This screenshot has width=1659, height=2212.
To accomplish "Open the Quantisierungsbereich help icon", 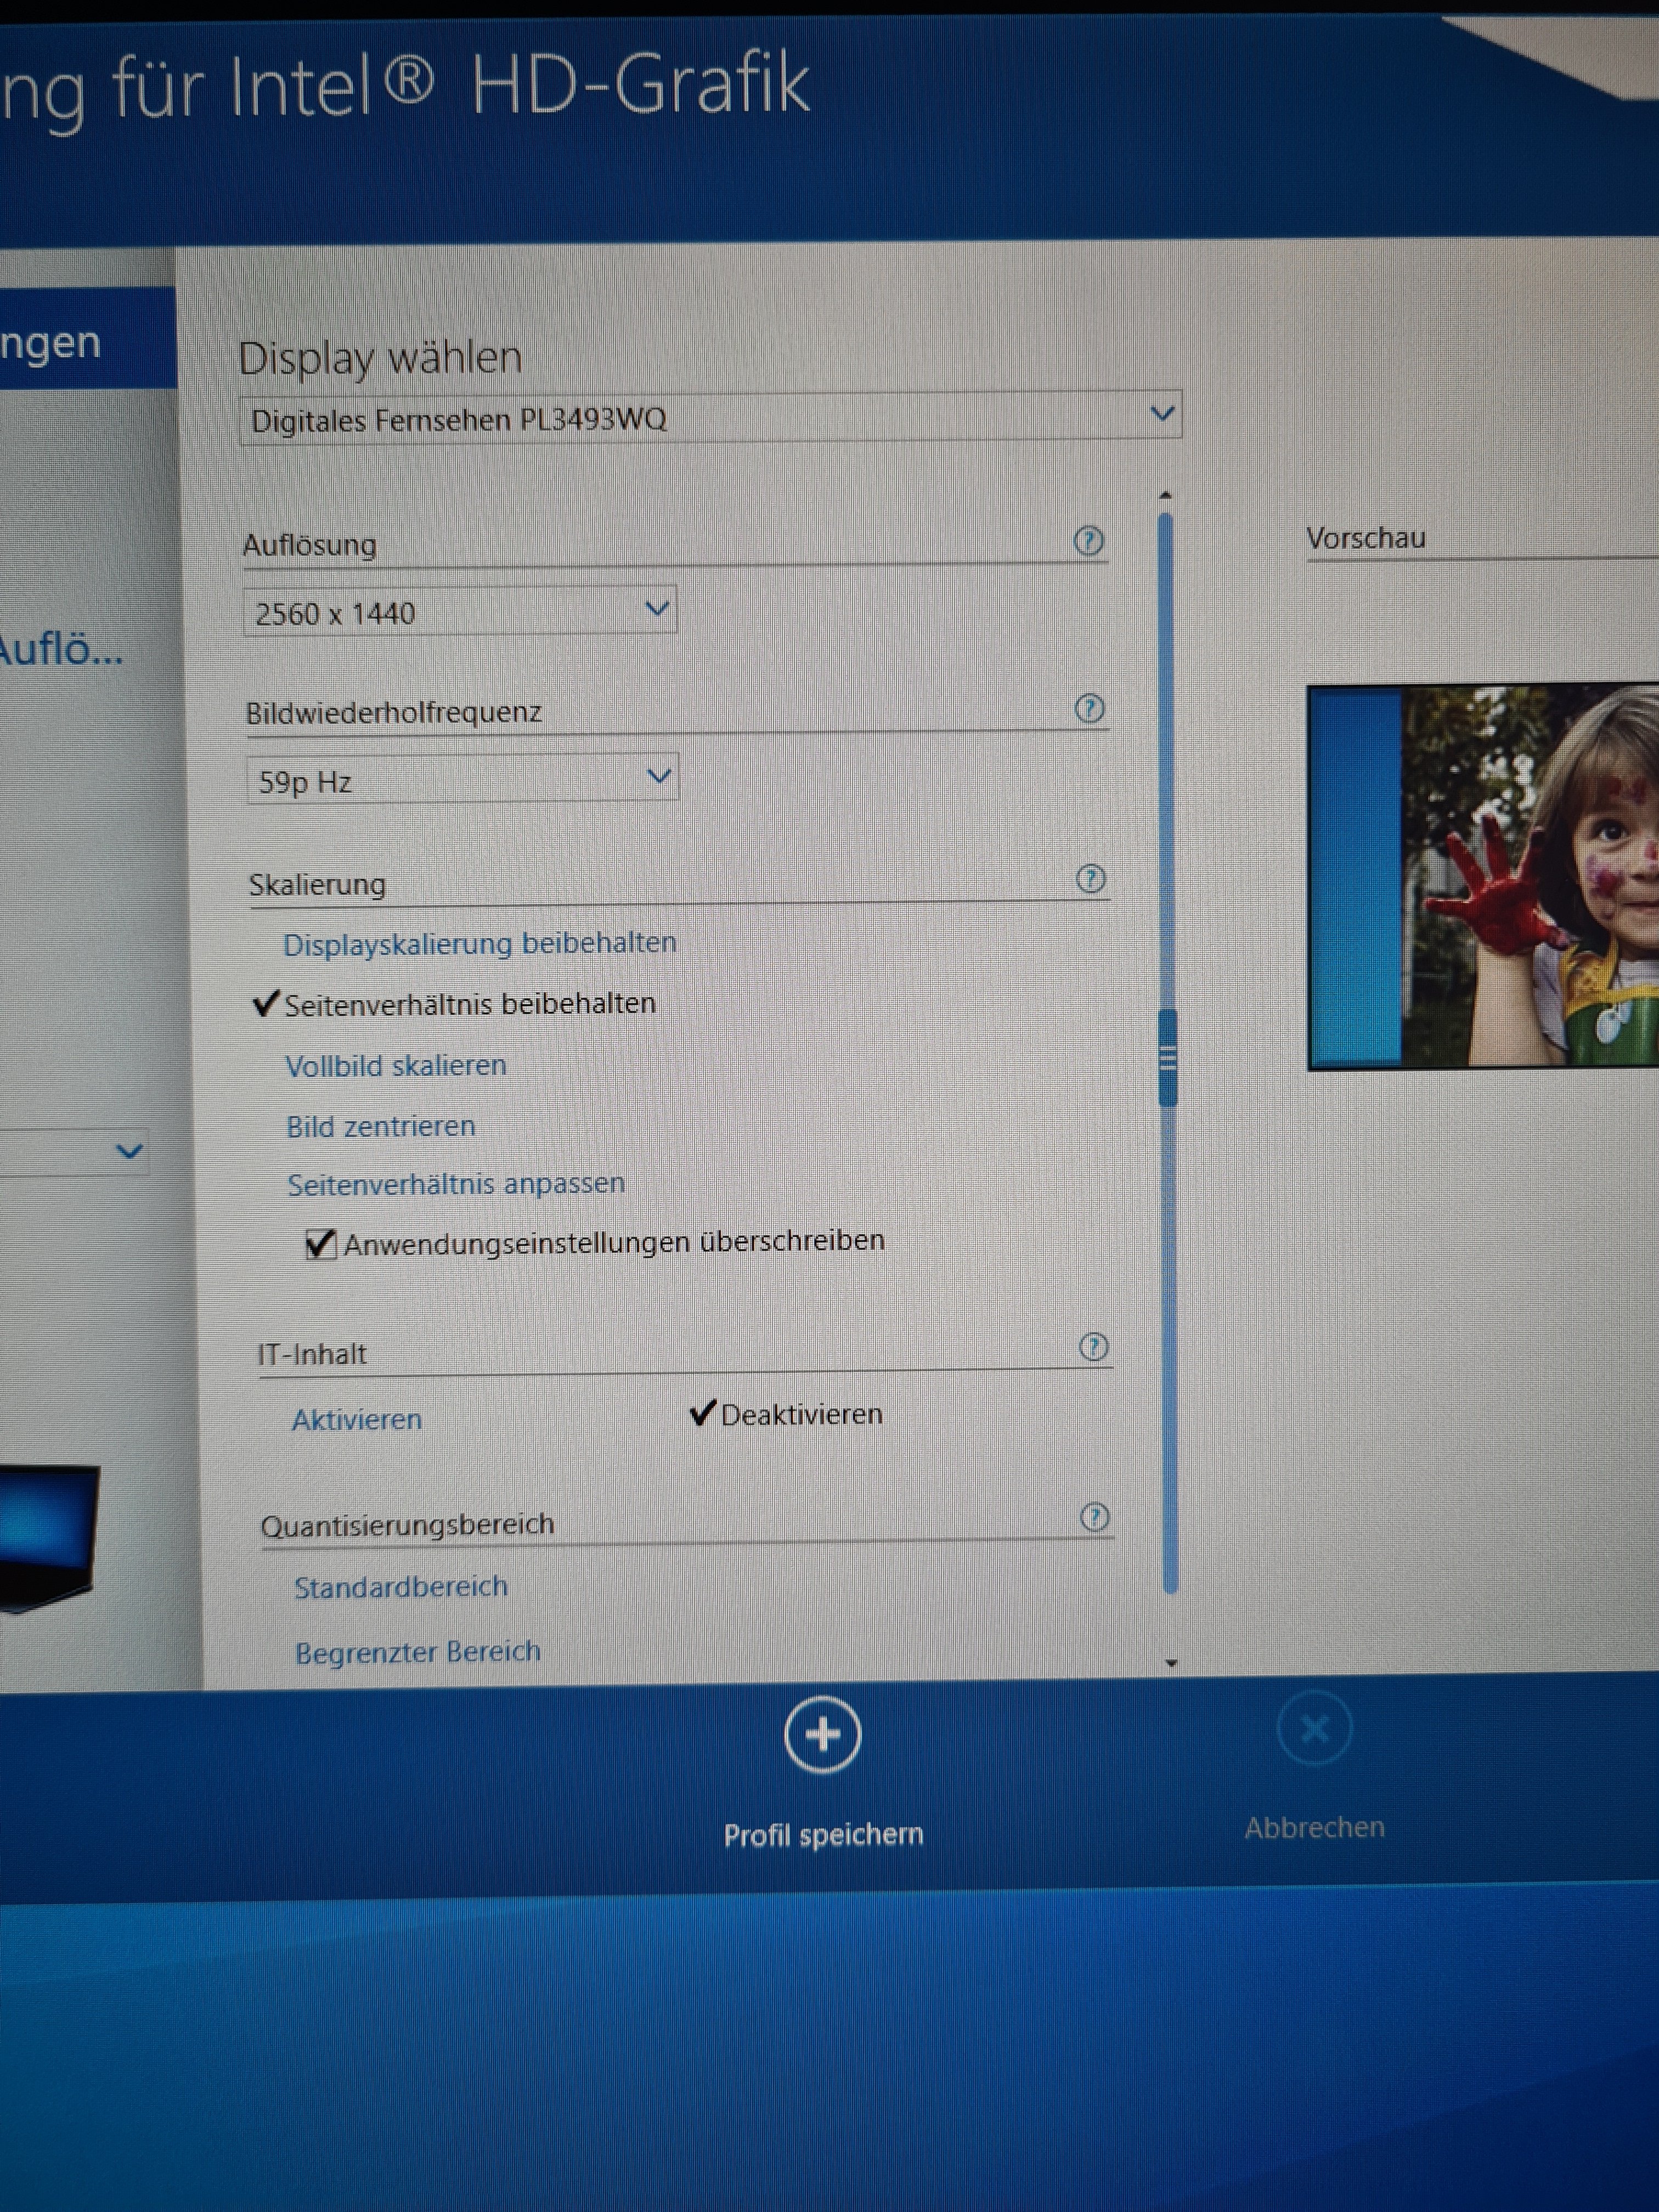I will tap(1095, 1517).
